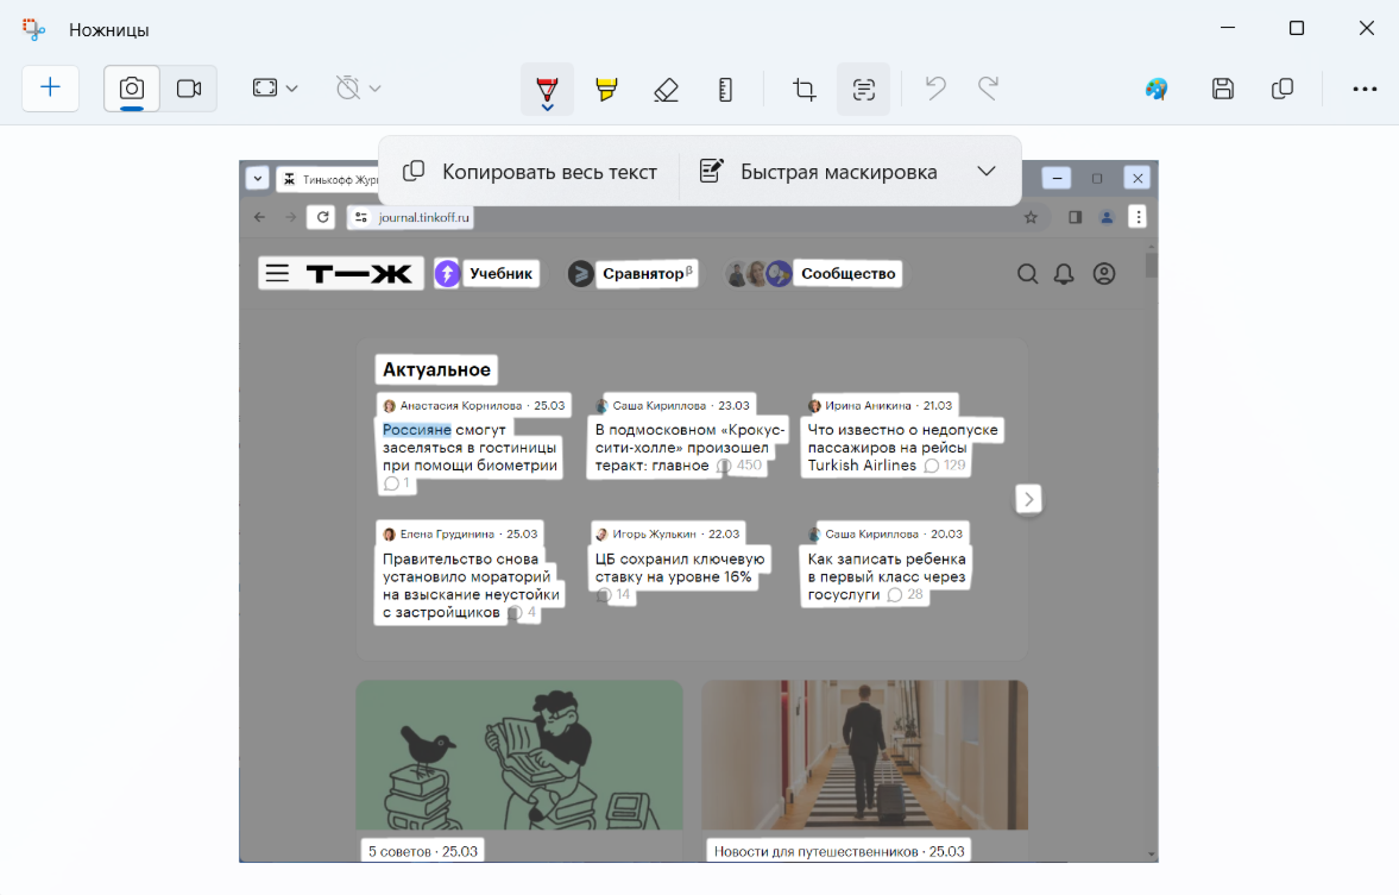Screen dimensions: 1399x895
Task: Open the 5 советов illustration card
Action: [520, 755]
